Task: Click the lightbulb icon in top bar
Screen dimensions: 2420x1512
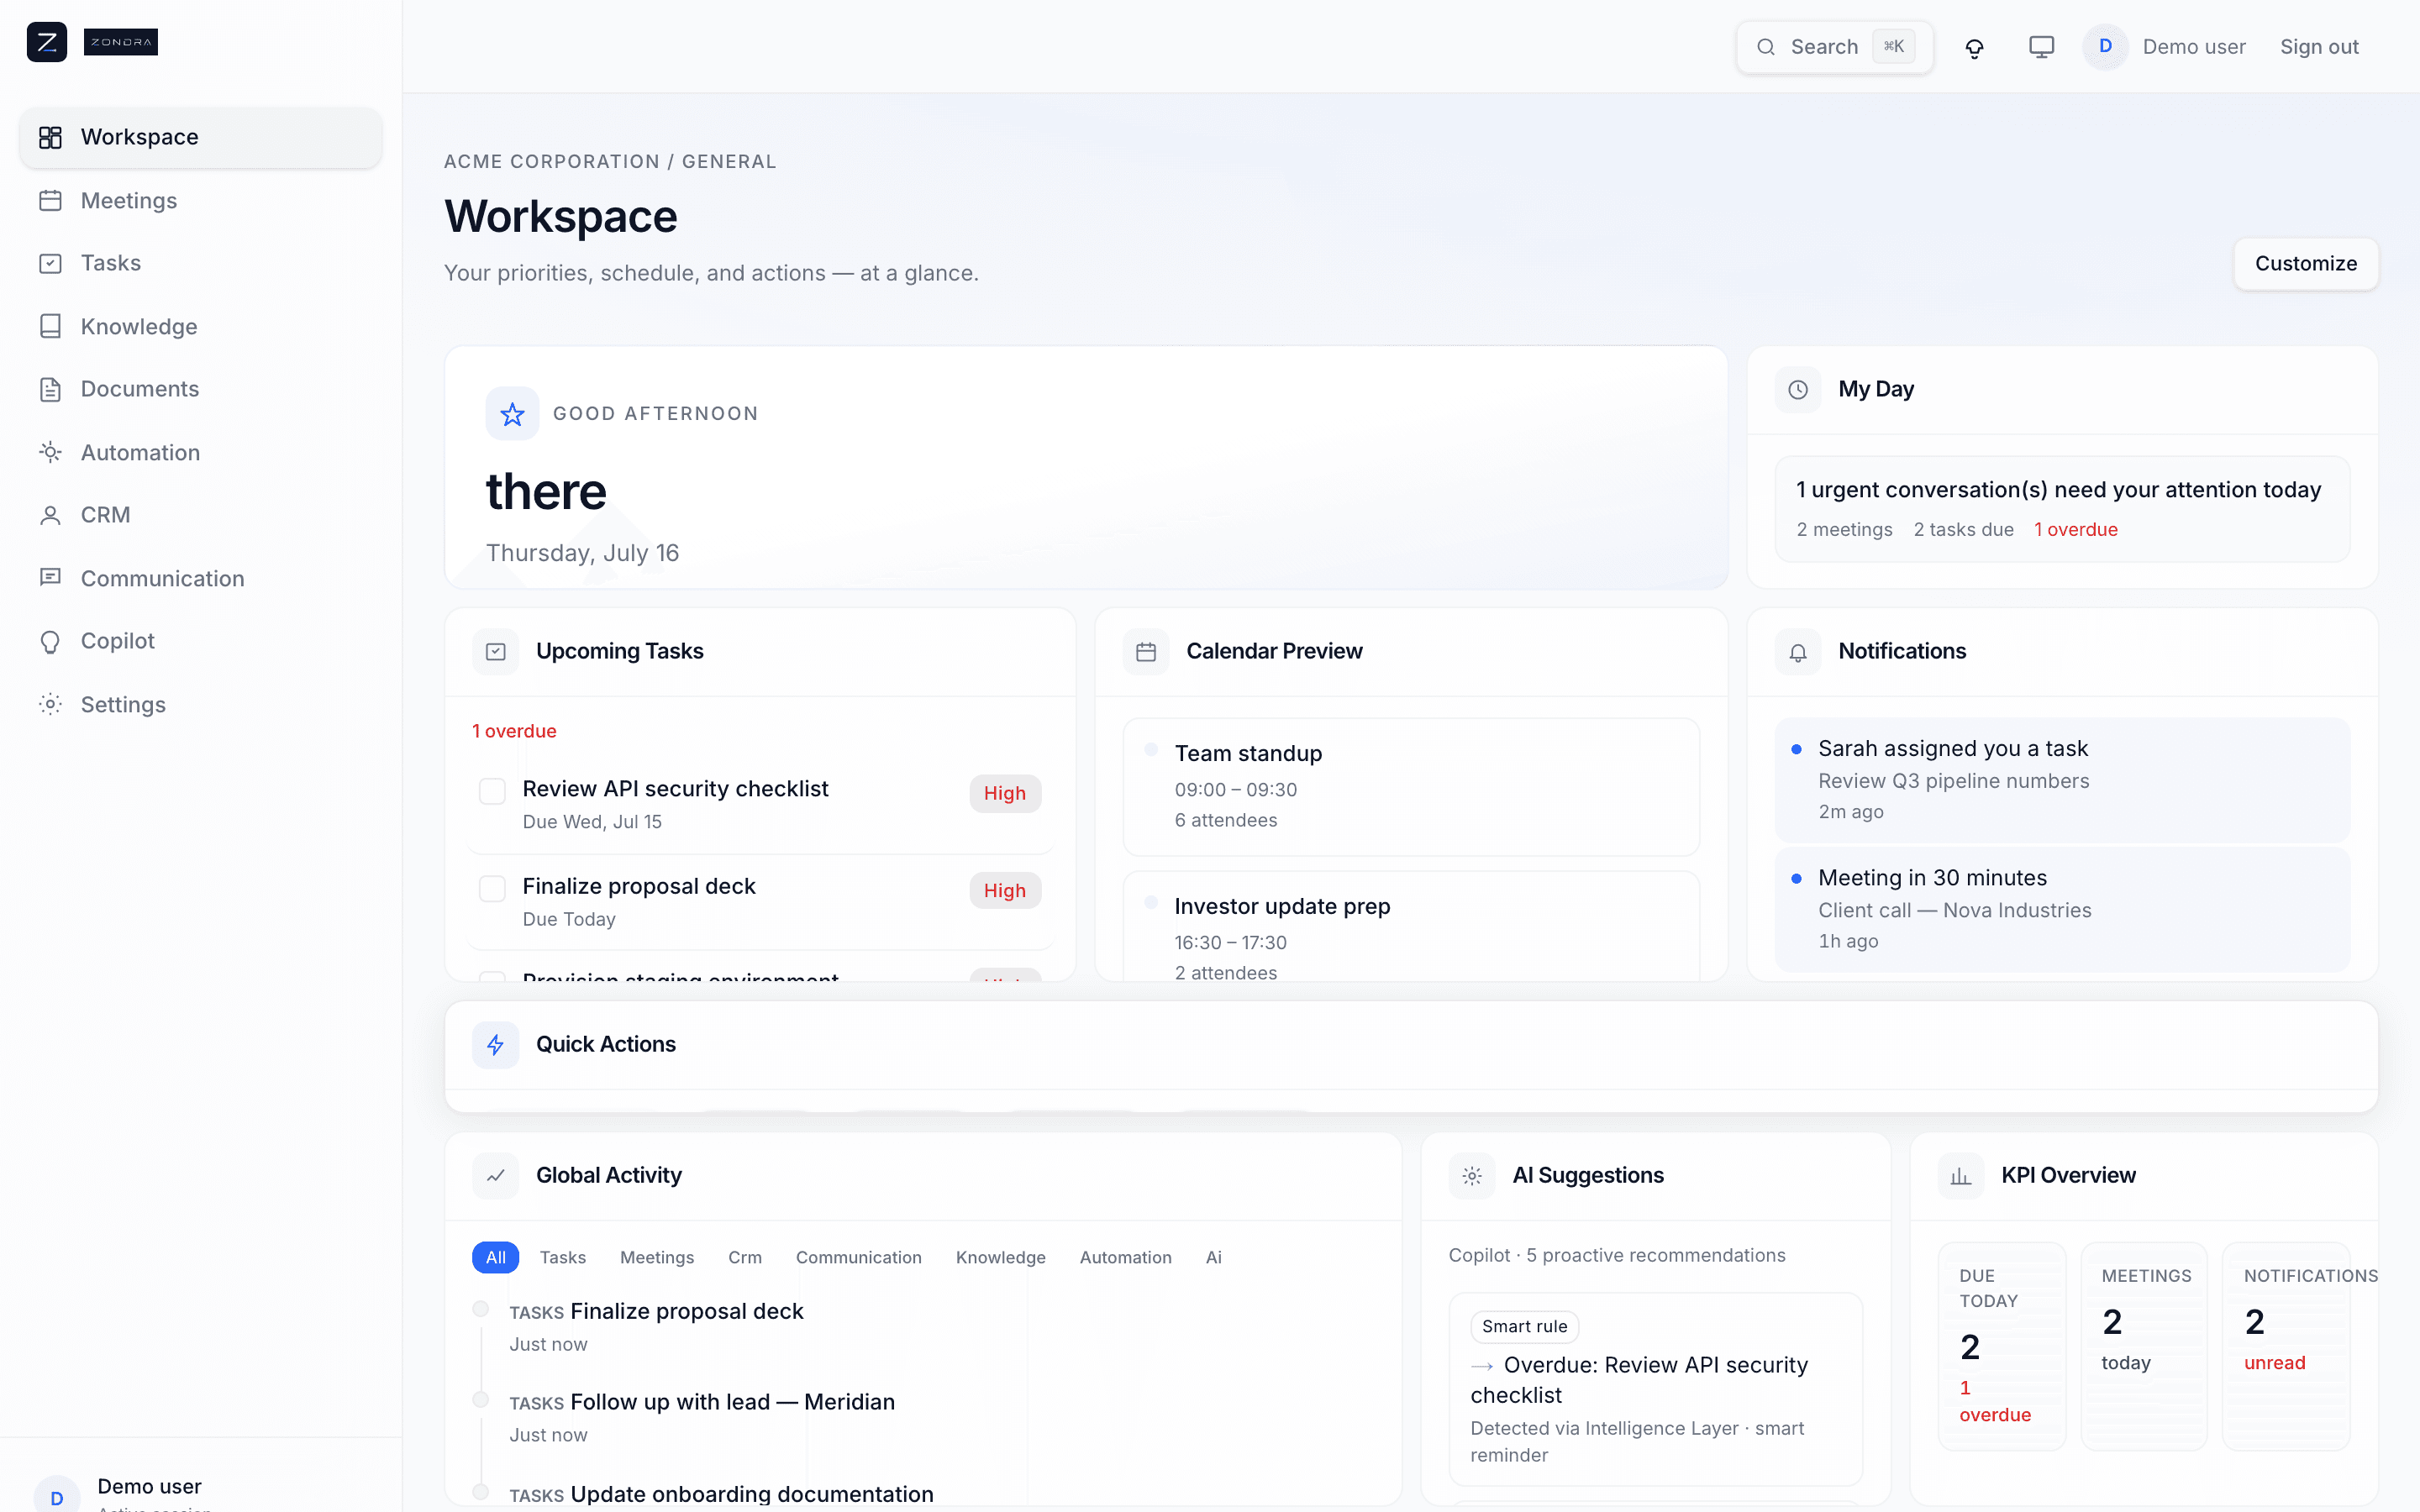Action: 1974,47
